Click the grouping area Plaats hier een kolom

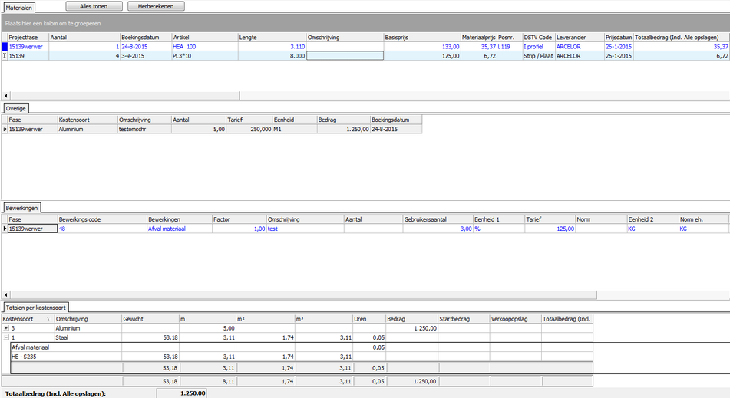click(365, 23)
